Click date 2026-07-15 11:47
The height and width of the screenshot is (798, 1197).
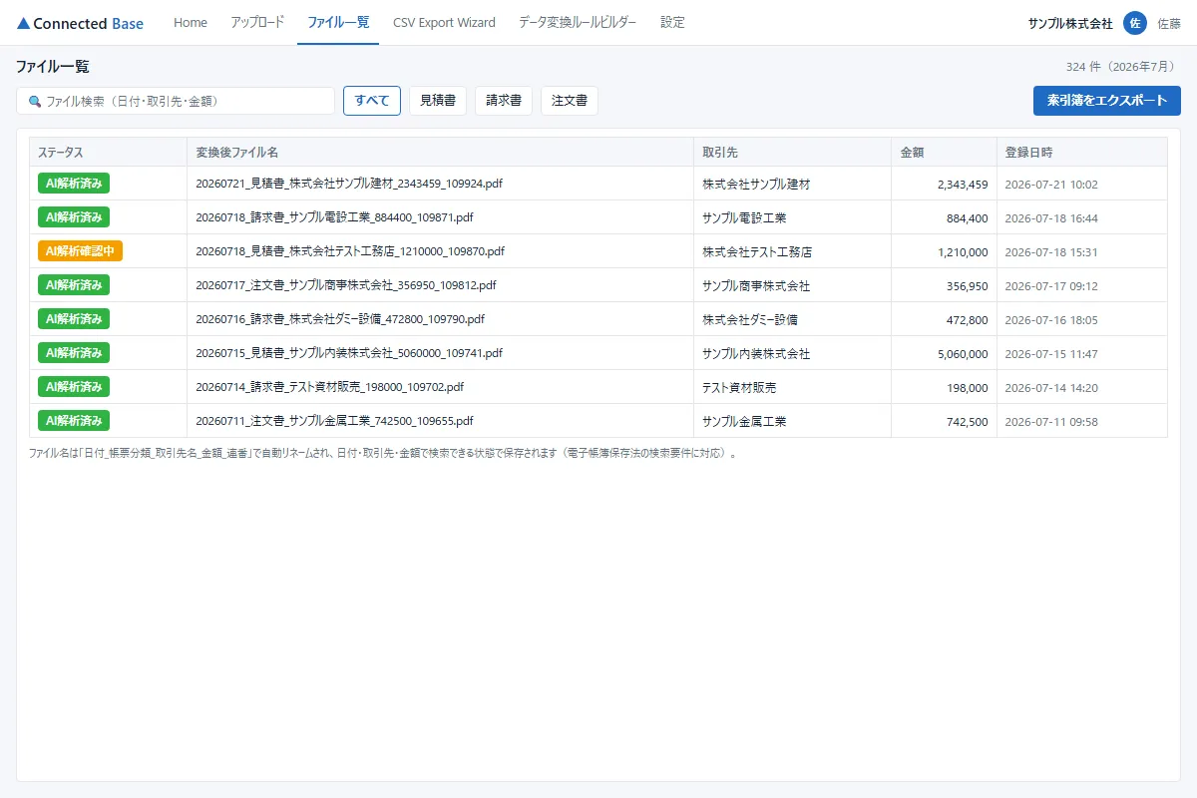point(1051,353)
